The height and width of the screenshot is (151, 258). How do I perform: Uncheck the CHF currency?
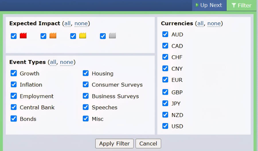coord(165,57)
